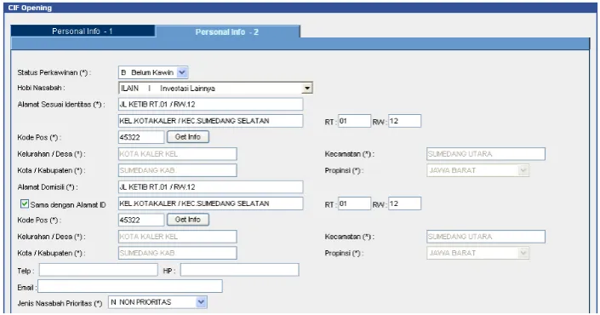Click the CIF Opening title text
Screen dimensions: 600x315
pyautogui.click(x=30, y=8)
